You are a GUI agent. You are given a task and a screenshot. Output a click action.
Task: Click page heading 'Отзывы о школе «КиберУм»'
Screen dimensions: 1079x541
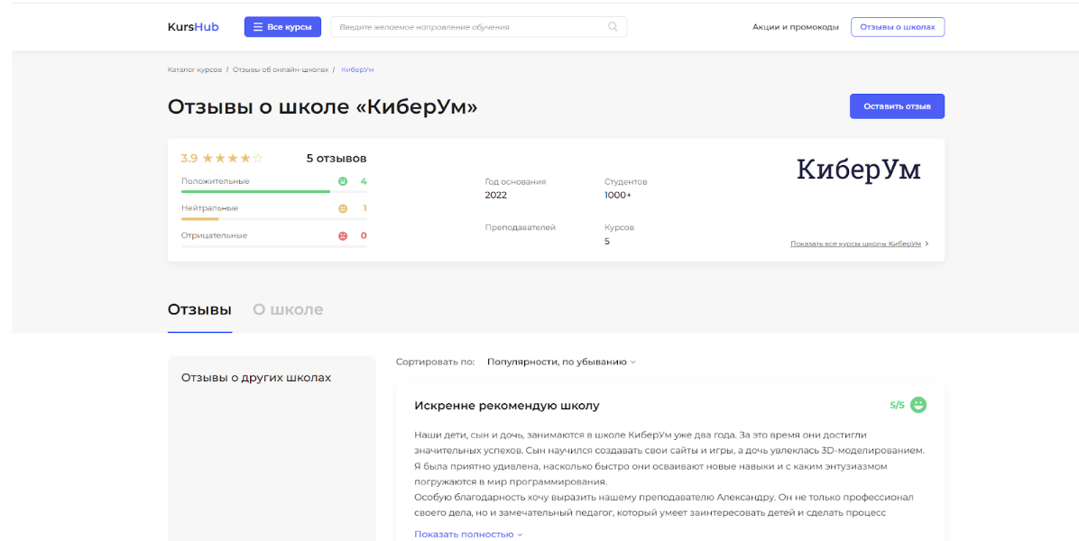322,107
